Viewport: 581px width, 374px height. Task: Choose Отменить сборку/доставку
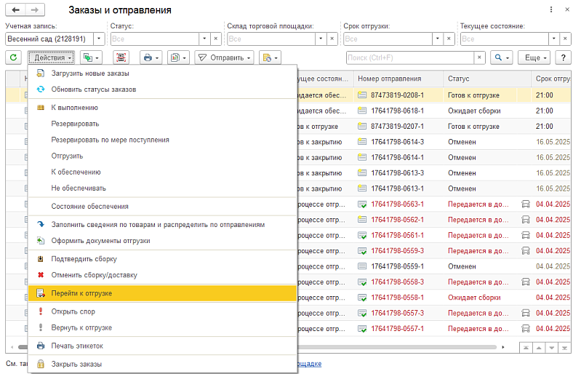(162, 275)
